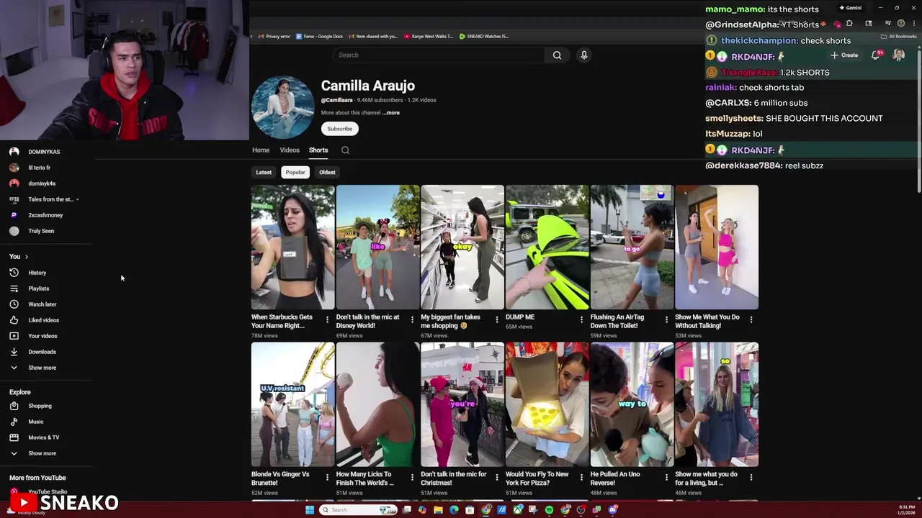922x518 pixels.
Task: Open the History page in sidebar
Action: pos(27,273)
